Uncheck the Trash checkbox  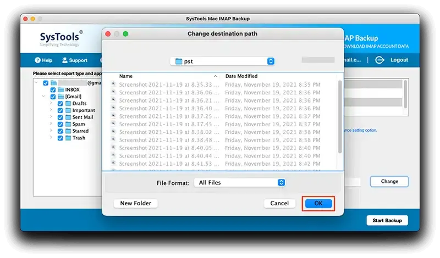[x=60, y=138]
